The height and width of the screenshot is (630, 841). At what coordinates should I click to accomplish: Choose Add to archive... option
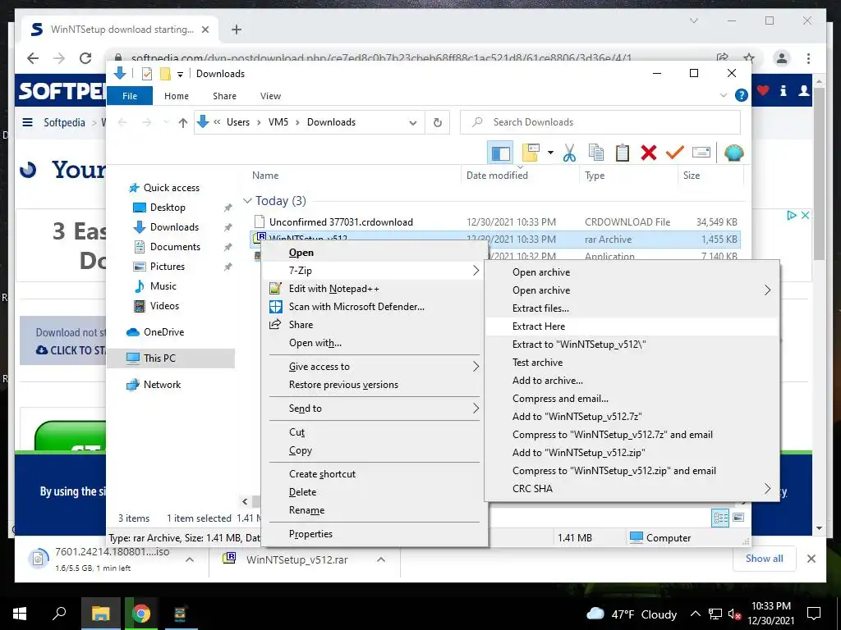click(x=632, y=381)
